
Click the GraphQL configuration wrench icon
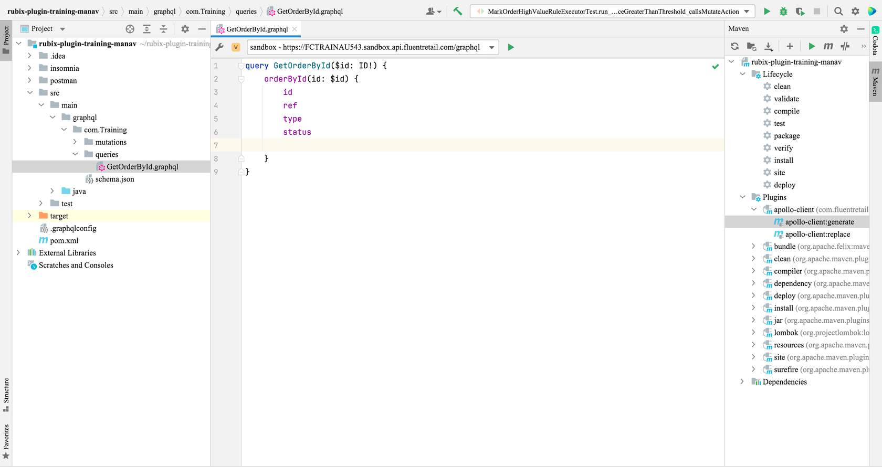point(220,47)
